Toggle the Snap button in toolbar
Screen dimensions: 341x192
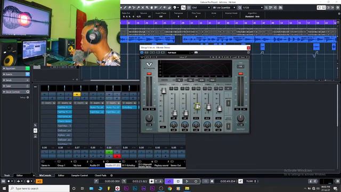pyautogui.click(x=183, y=7)
